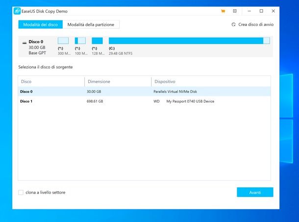Click WD My Passport 0740 USB Device cell
Viewport: 299px width, 222px height.
point(184,101)
